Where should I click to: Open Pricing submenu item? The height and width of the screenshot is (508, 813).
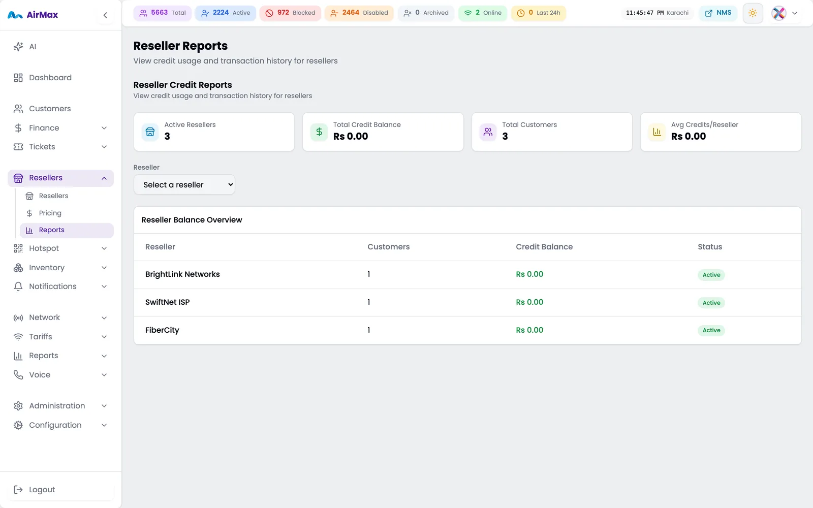tap(67, 213)
